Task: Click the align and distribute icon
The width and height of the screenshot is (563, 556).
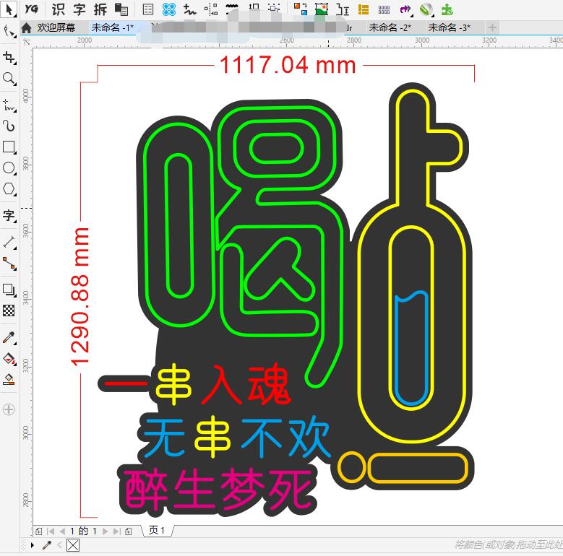Action: coord(211,9)
